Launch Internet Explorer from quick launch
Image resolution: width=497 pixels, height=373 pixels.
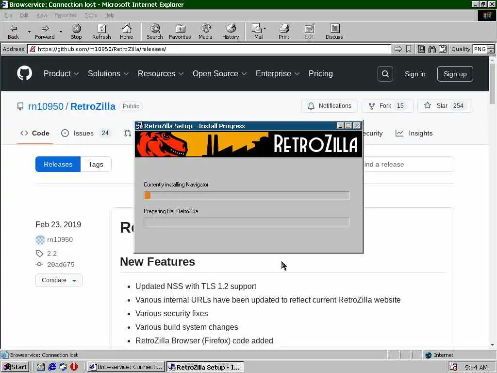(x=52, y=367)
